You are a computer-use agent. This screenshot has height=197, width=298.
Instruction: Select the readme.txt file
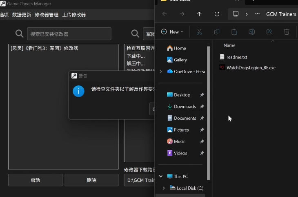click(x=234, y=57)
